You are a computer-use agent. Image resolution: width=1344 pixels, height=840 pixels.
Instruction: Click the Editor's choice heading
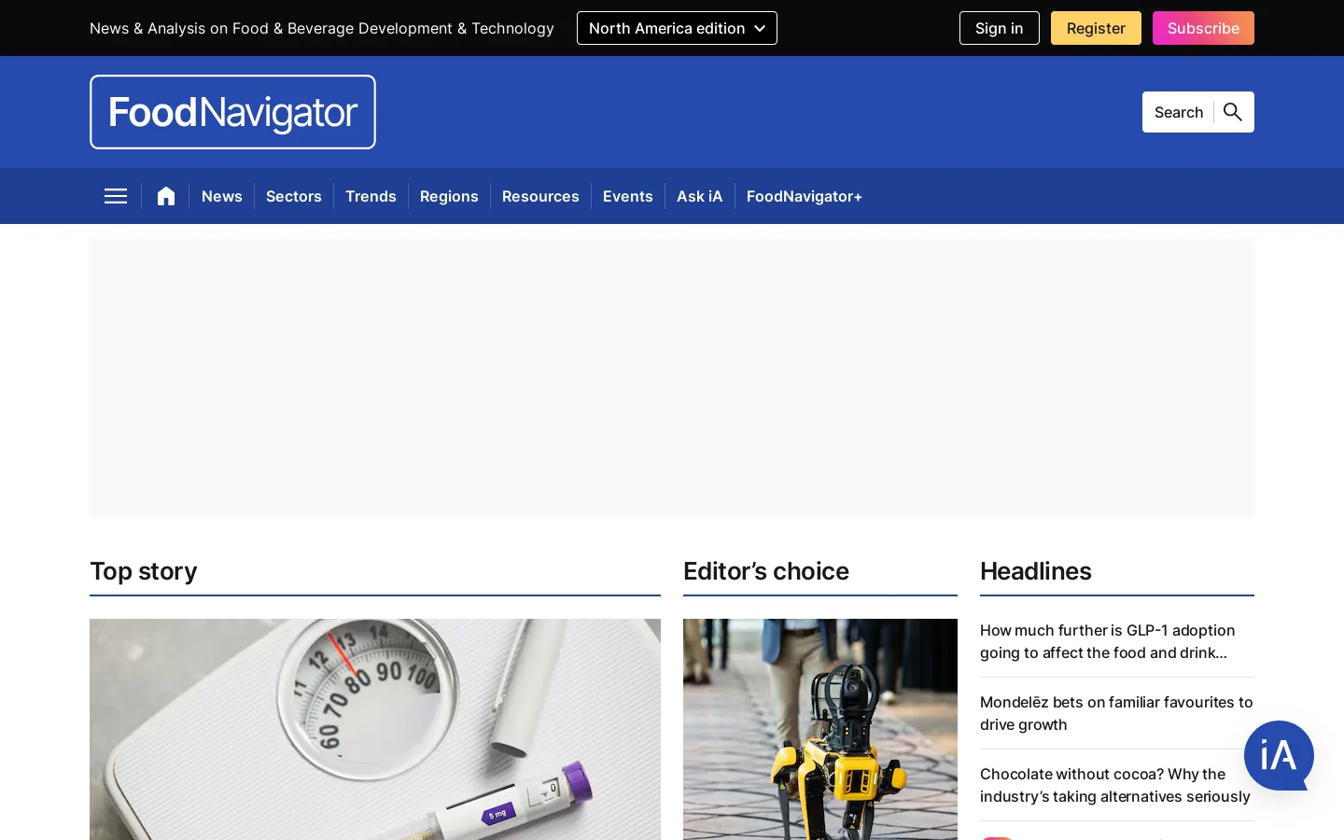click(x=766, y=571)
